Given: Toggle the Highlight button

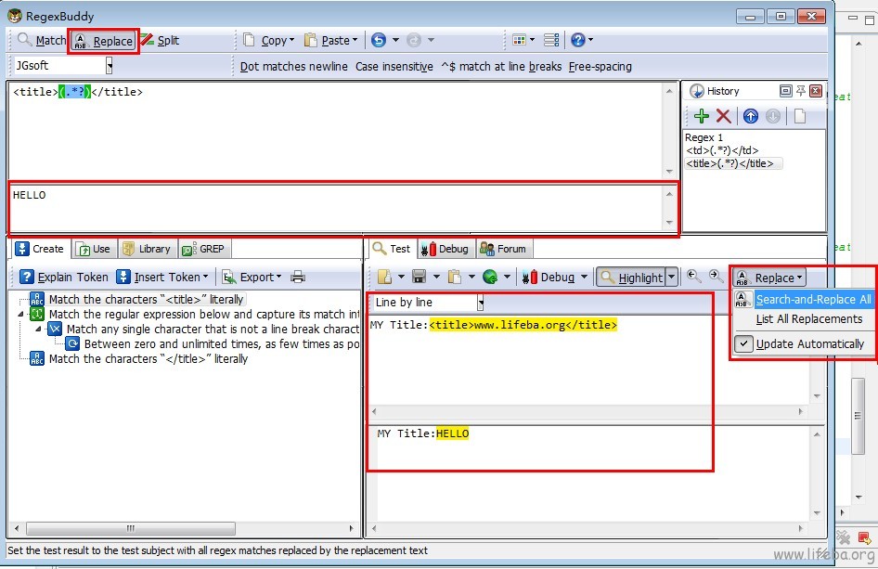Looking at the screenshot, I should tap(631, 278).
